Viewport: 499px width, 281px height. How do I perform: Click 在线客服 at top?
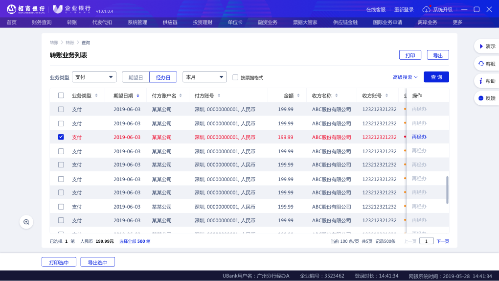(x=376, y=10)
